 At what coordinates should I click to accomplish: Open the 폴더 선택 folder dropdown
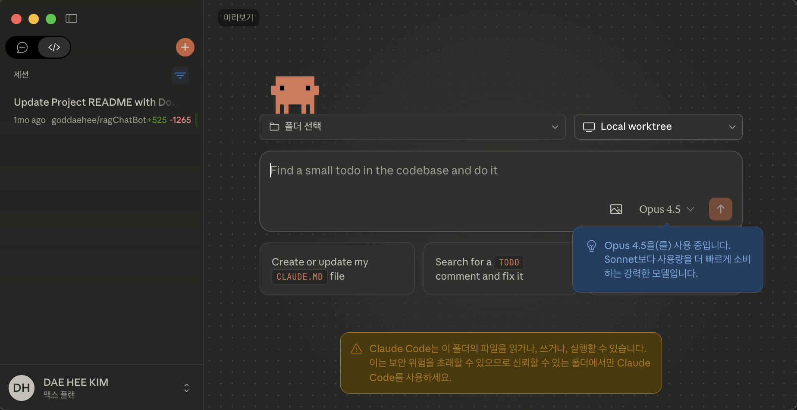pyautogui.click(x=412, y=127)
